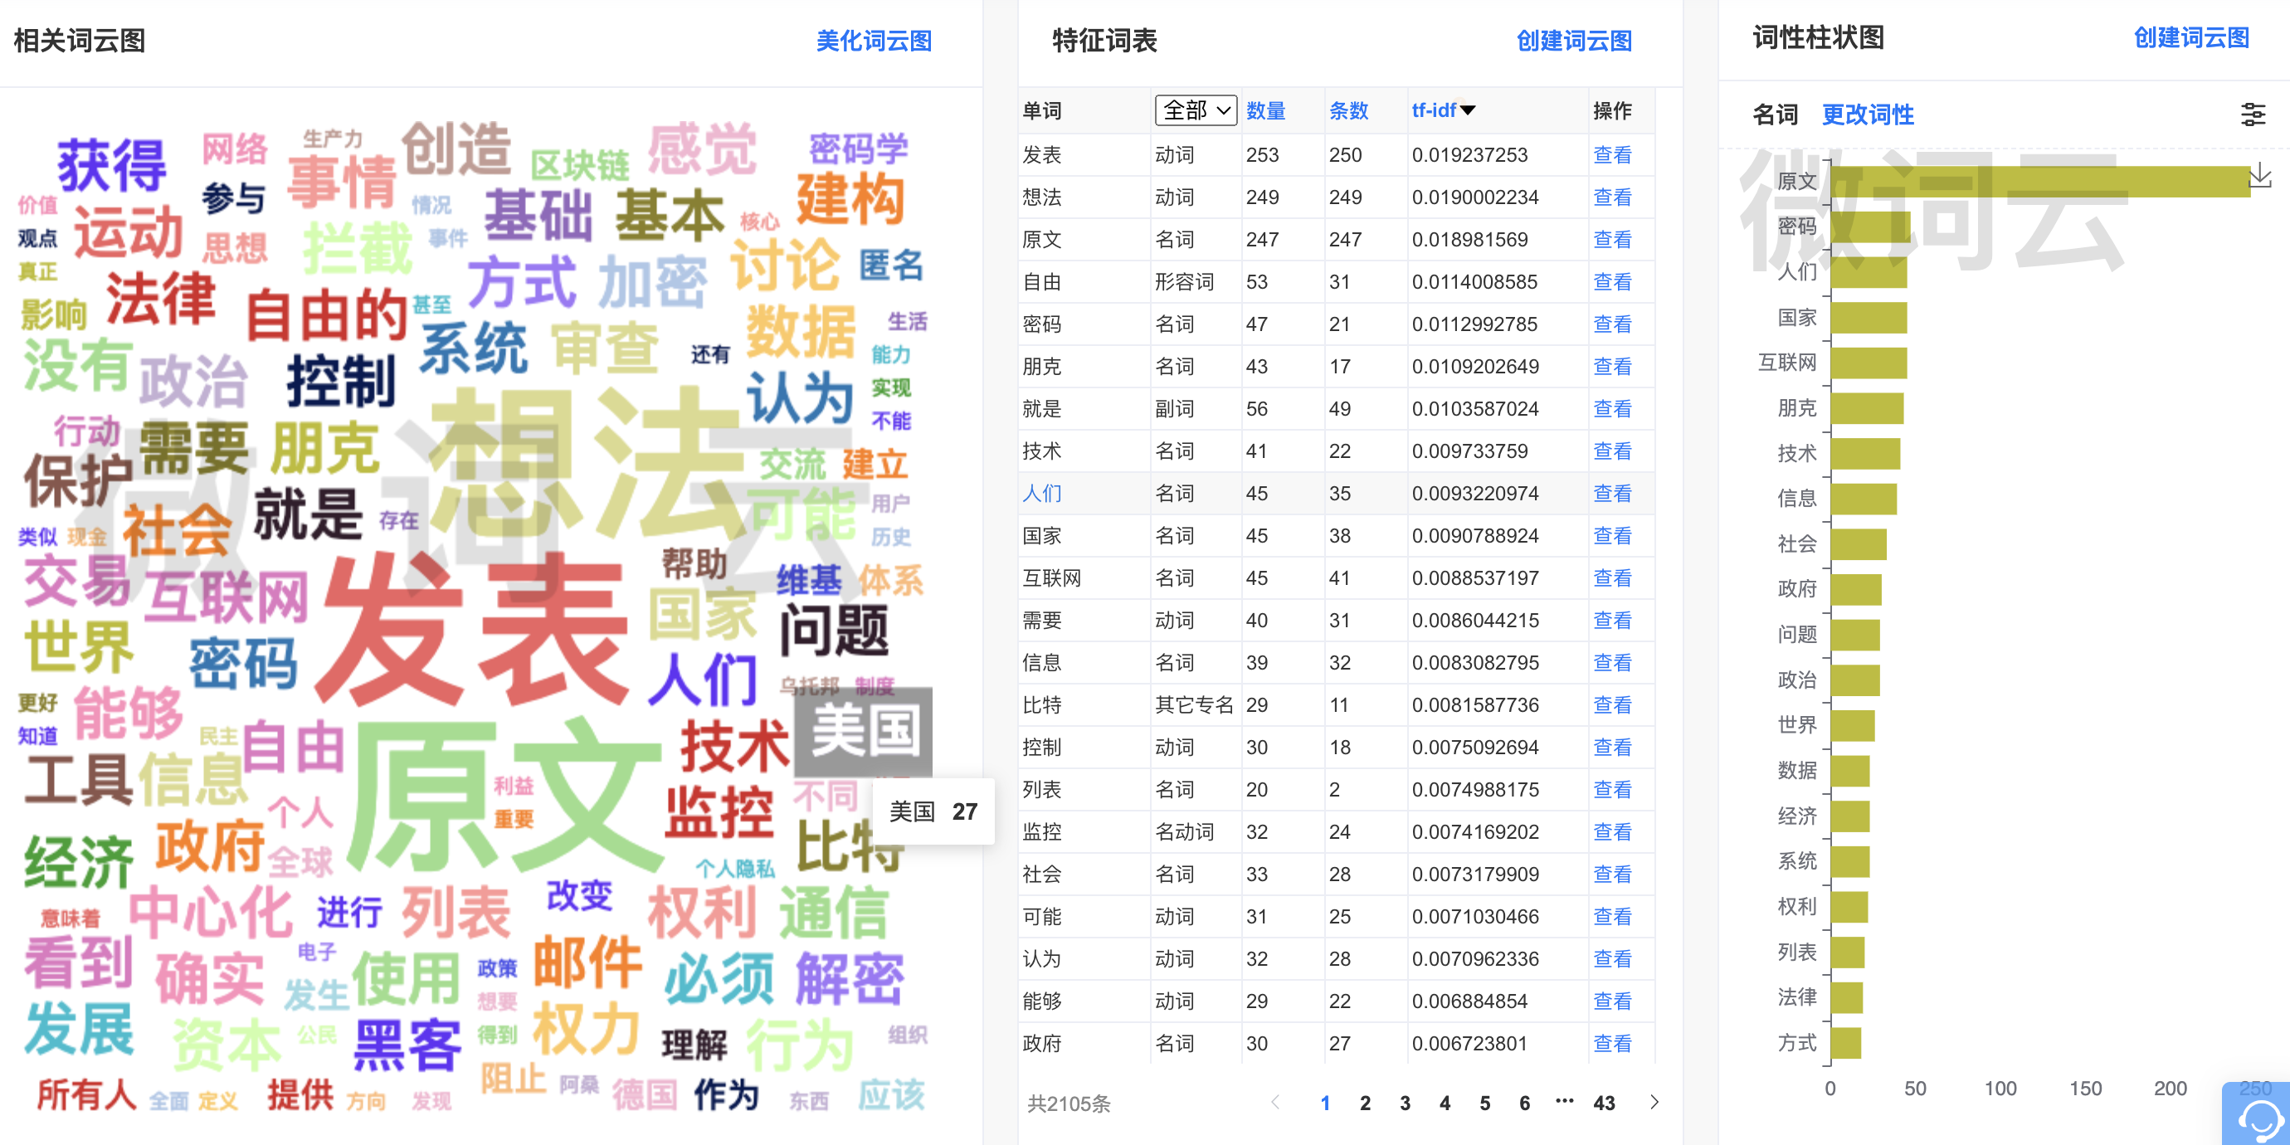
Task: Open the 全部 part-of-speech filter dropdown
Action: pos(1195,110)
